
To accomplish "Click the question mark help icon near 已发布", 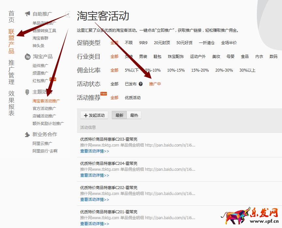I will coord(141,84).
